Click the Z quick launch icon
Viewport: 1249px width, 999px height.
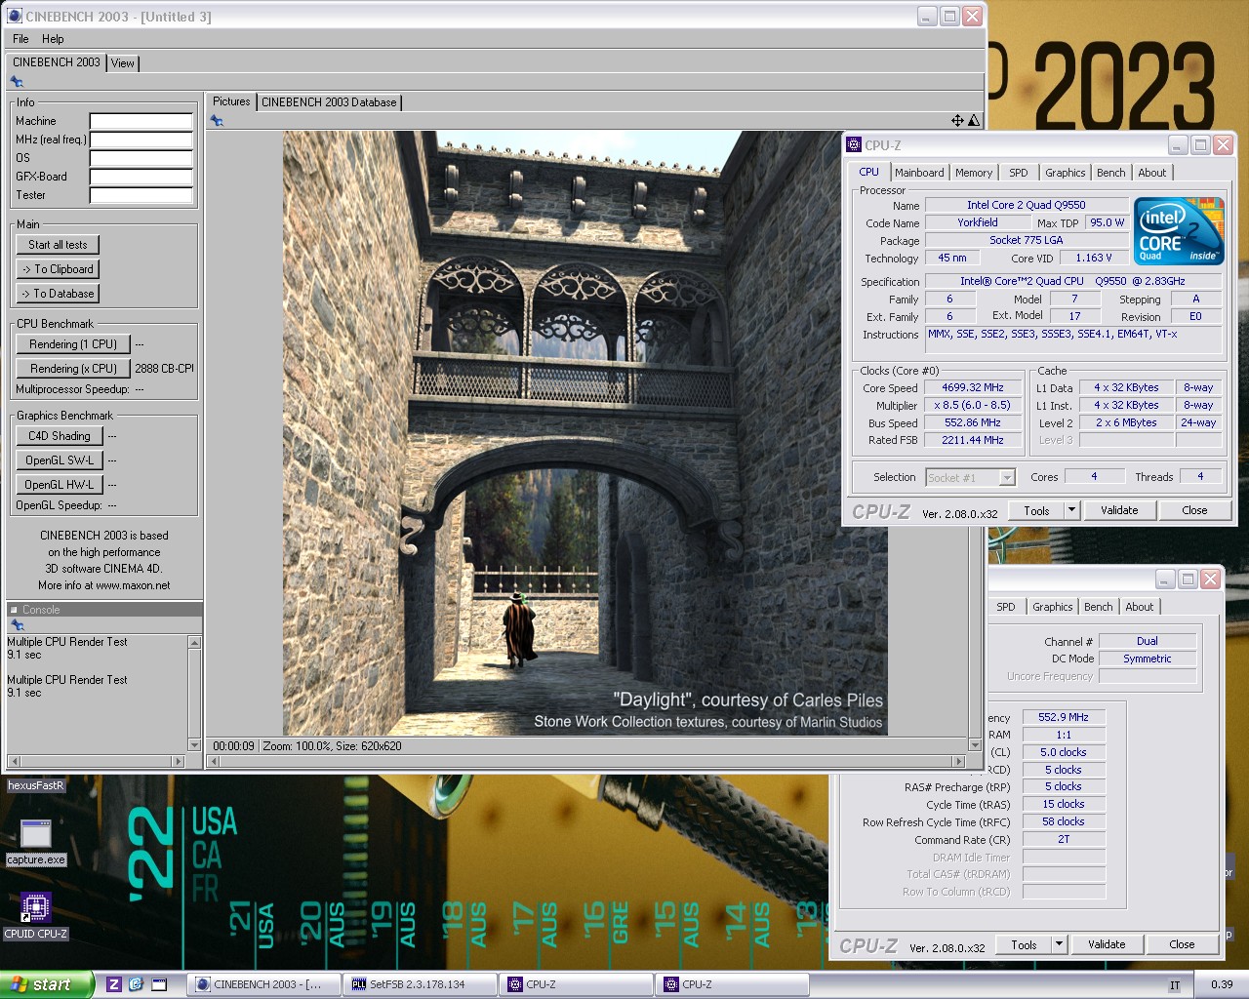pyautogui.click(x=114, y=984)
